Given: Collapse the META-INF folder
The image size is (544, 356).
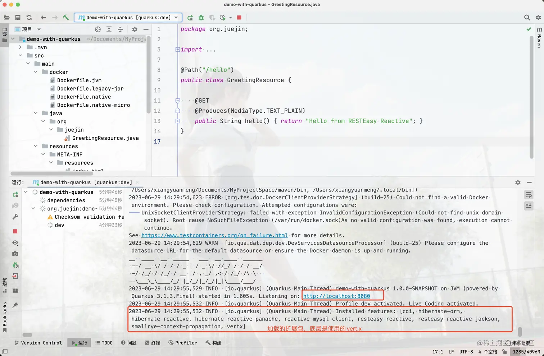Looking at the screenshot, I should click(43, 154).
